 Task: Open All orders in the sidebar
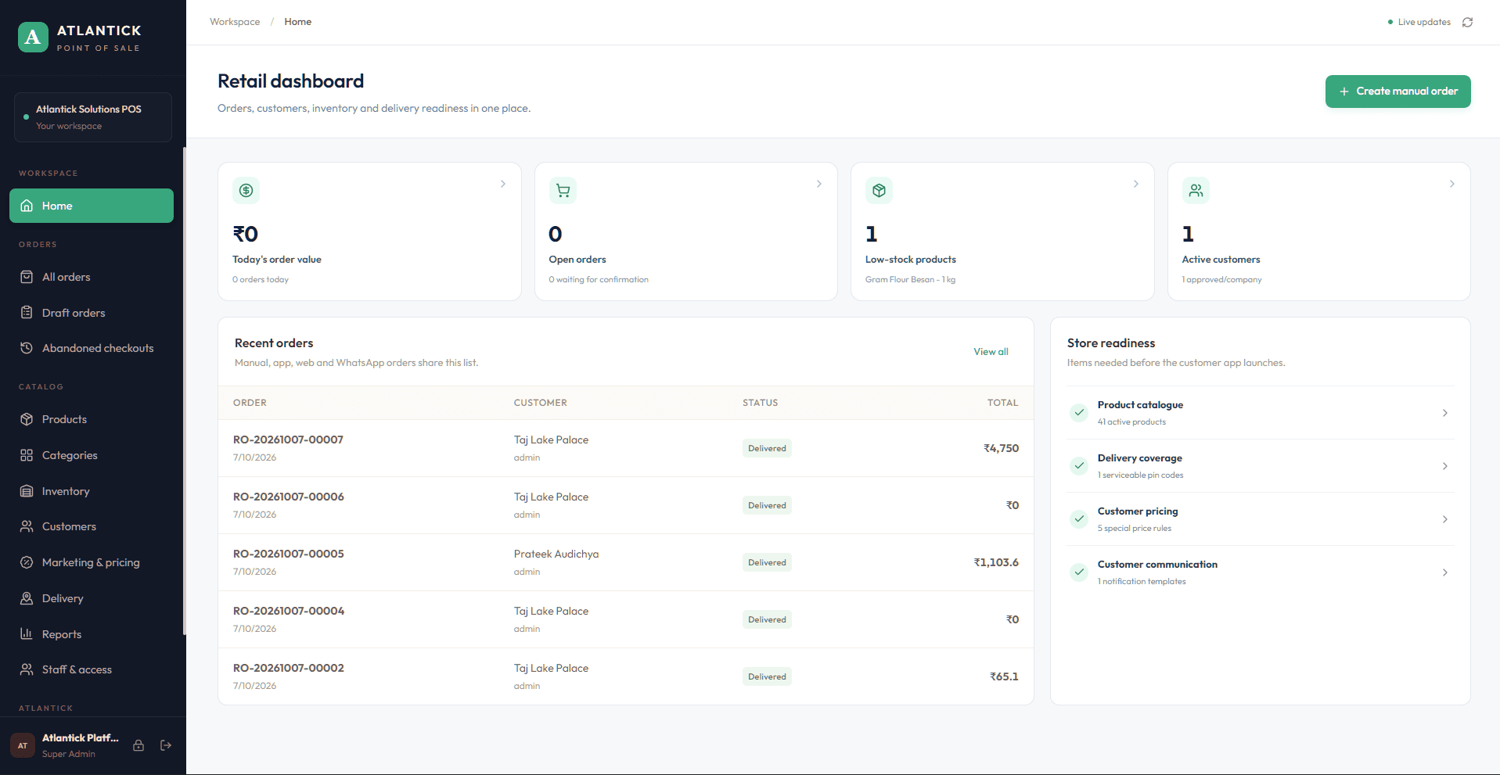click(92, 277)
